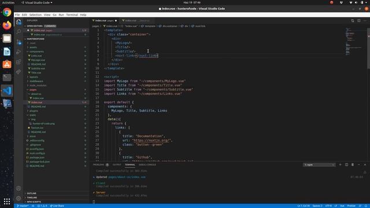
Task: Open Run and Debug view
Action: click(18, 52)
